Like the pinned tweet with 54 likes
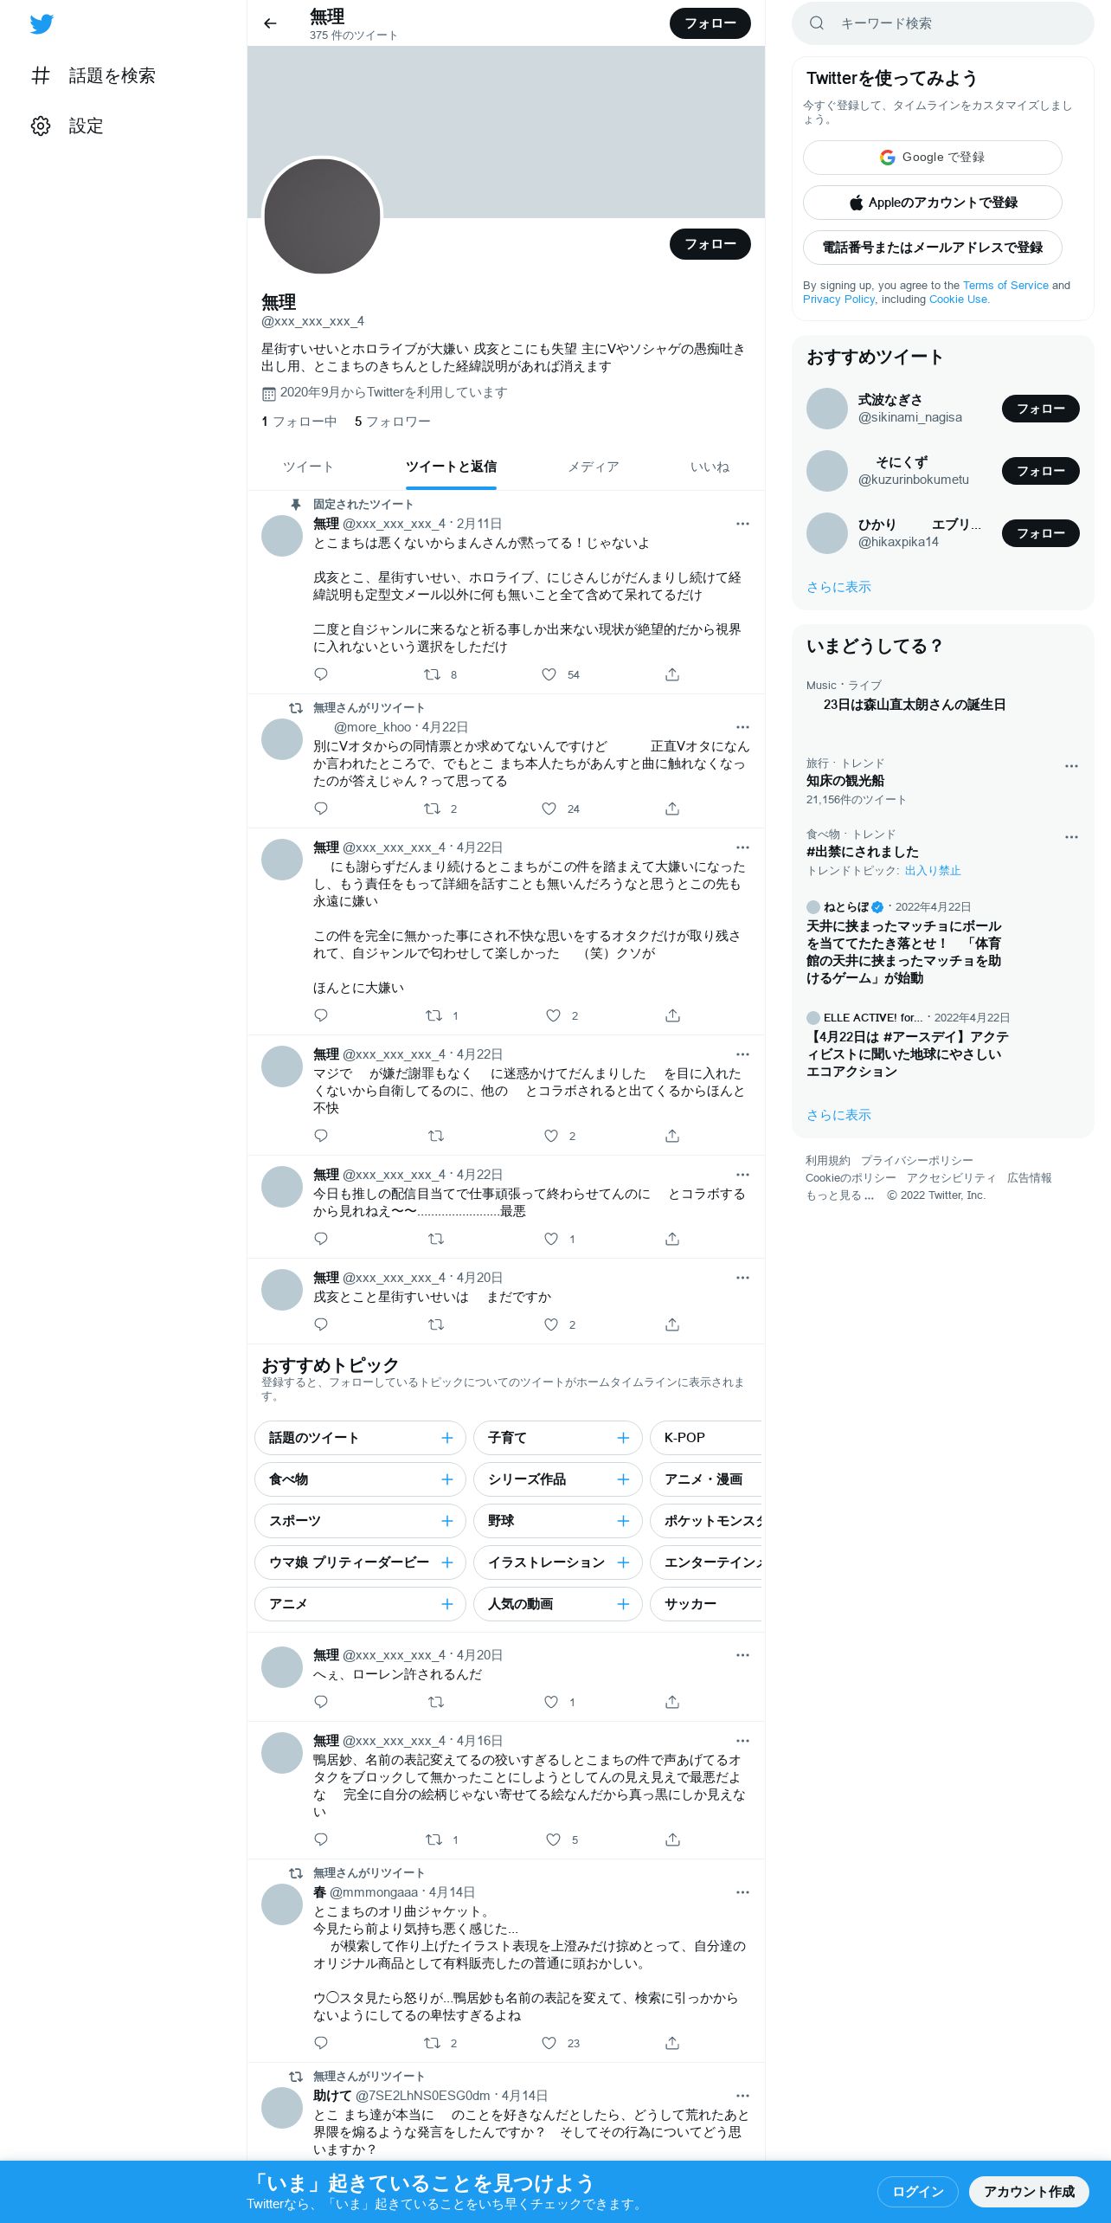Screen dimensions: 1111x2223 pos(549,674)
